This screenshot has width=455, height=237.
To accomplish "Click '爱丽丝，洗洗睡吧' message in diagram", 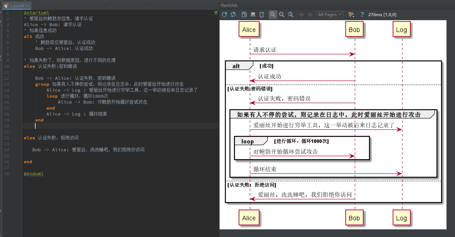I will (305, 195).
